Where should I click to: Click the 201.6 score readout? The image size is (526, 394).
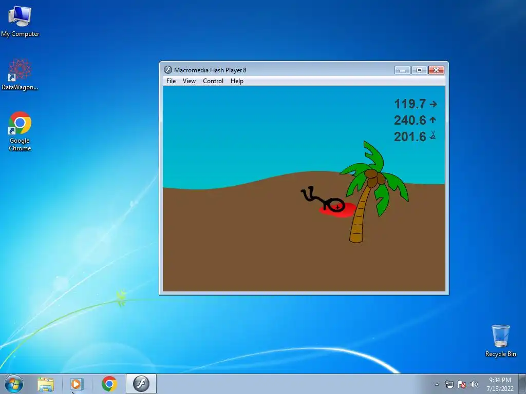click(x=410, y=136)
